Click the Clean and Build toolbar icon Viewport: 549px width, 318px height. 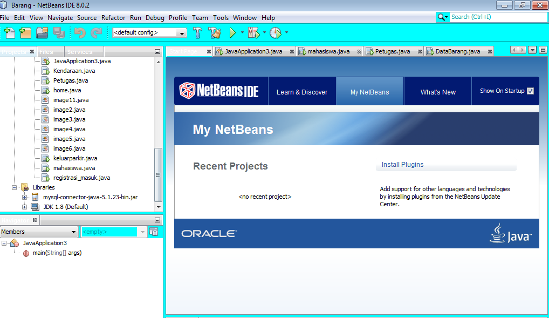pyautogui.click(x=214, y=33)
